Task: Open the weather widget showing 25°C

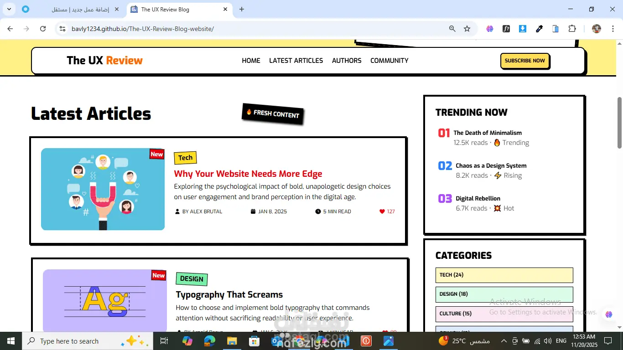Action: 464,341
